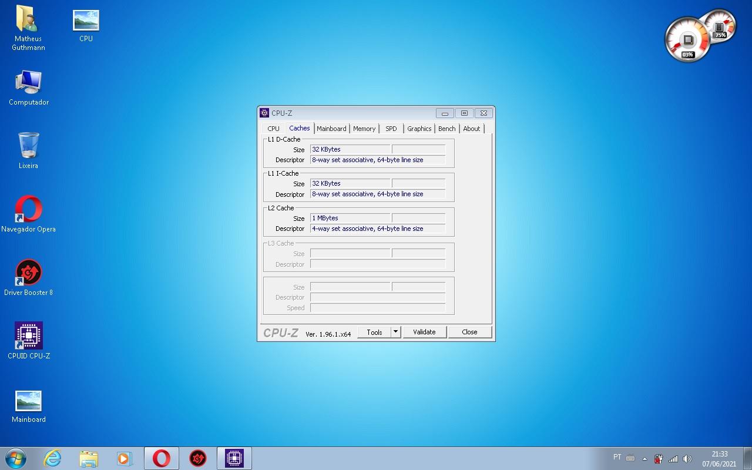Select the Caches tab
Viewport: 752px width, 470px height.
pyautogui.click(x=299, y=128)
